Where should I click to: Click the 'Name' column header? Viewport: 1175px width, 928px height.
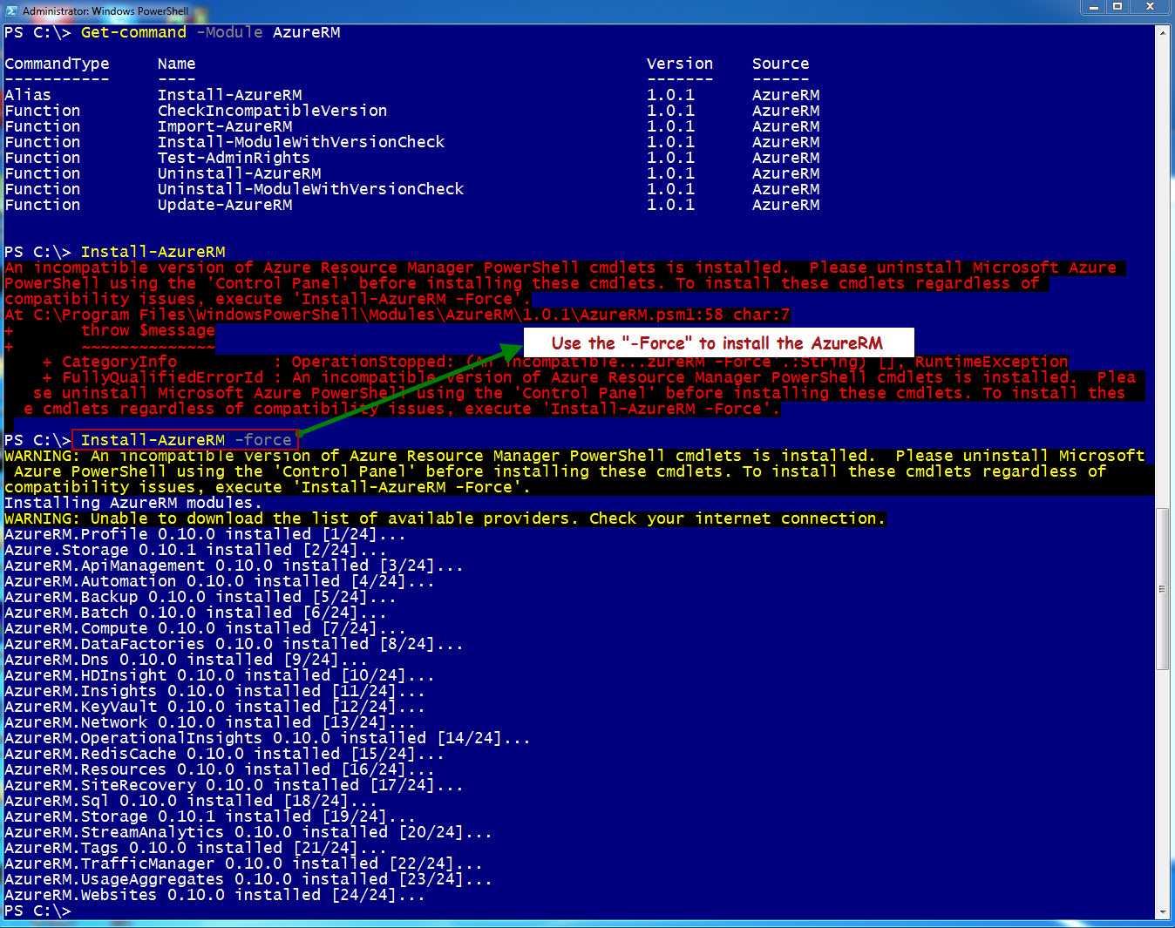pos(176,64)
